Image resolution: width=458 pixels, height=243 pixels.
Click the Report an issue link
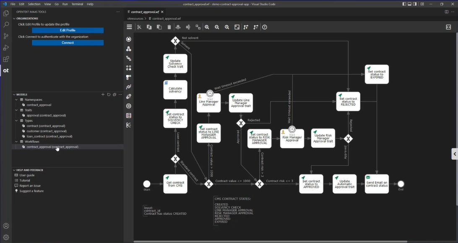tap(30, 186)
